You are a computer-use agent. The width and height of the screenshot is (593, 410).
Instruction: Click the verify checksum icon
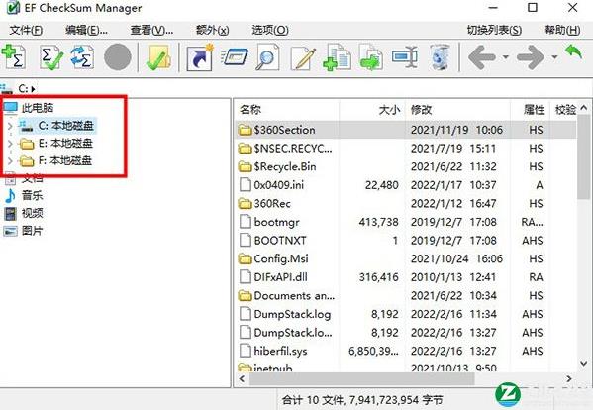pyautogui.click(x=51, y=57)
